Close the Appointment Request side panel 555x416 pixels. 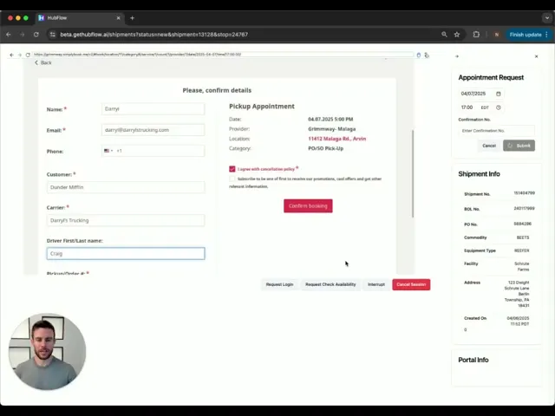(x=536, y=56)
